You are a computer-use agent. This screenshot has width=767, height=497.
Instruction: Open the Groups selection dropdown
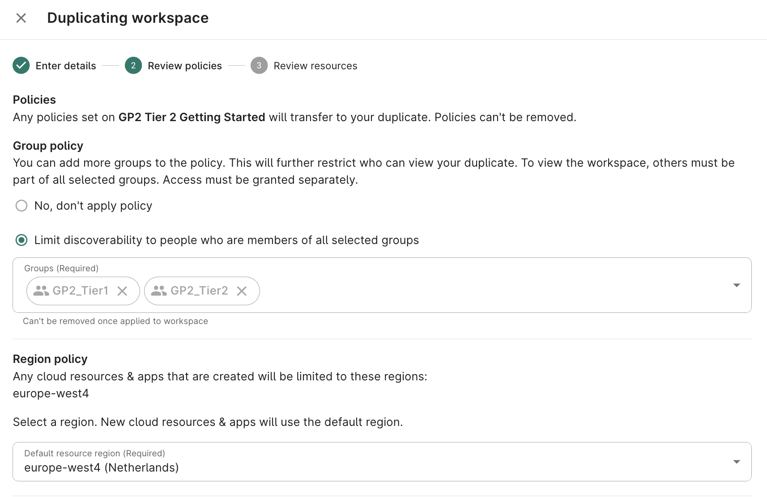737,285
